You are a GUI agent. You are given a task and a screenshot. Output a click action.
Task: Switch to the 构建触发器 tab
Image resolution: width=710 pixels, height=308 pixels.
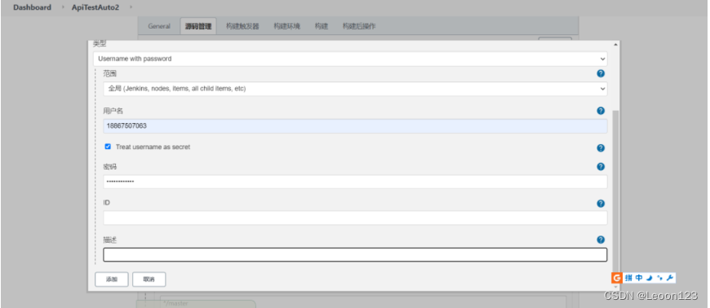coord(242,26)
